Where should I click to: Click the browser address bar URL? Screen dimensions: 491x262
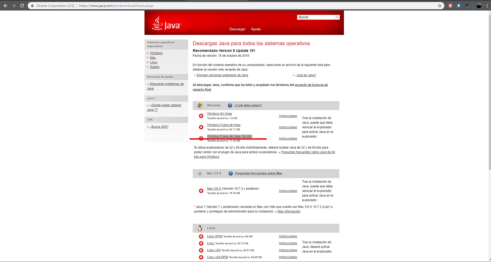coord(116,6)
